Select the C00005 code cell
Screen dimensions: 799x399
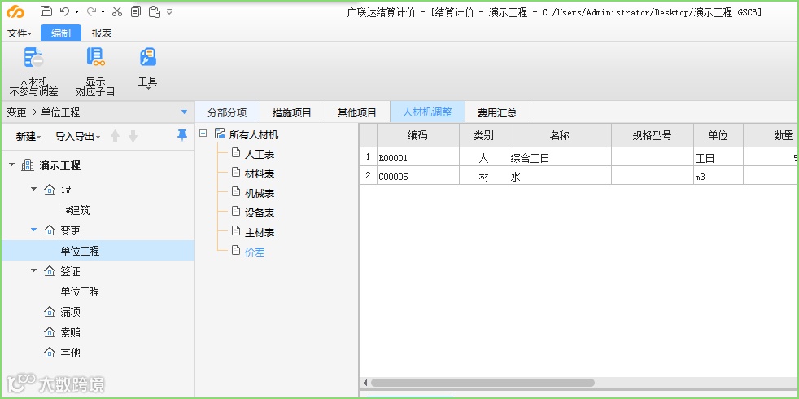[x=418, y=177]
